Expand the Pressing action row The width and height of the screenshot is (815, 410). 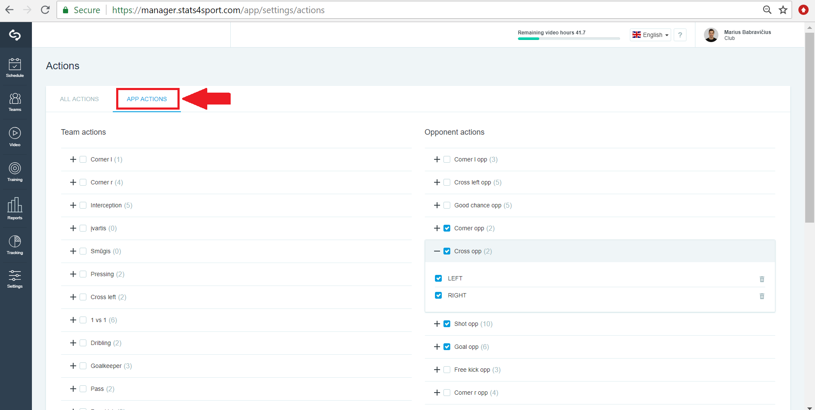(73, 274)
